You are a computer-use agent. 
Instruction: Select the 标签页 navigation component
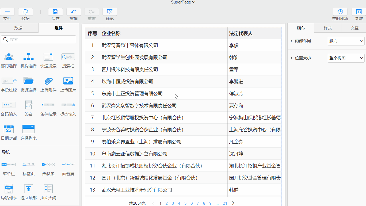coord(29,164)
